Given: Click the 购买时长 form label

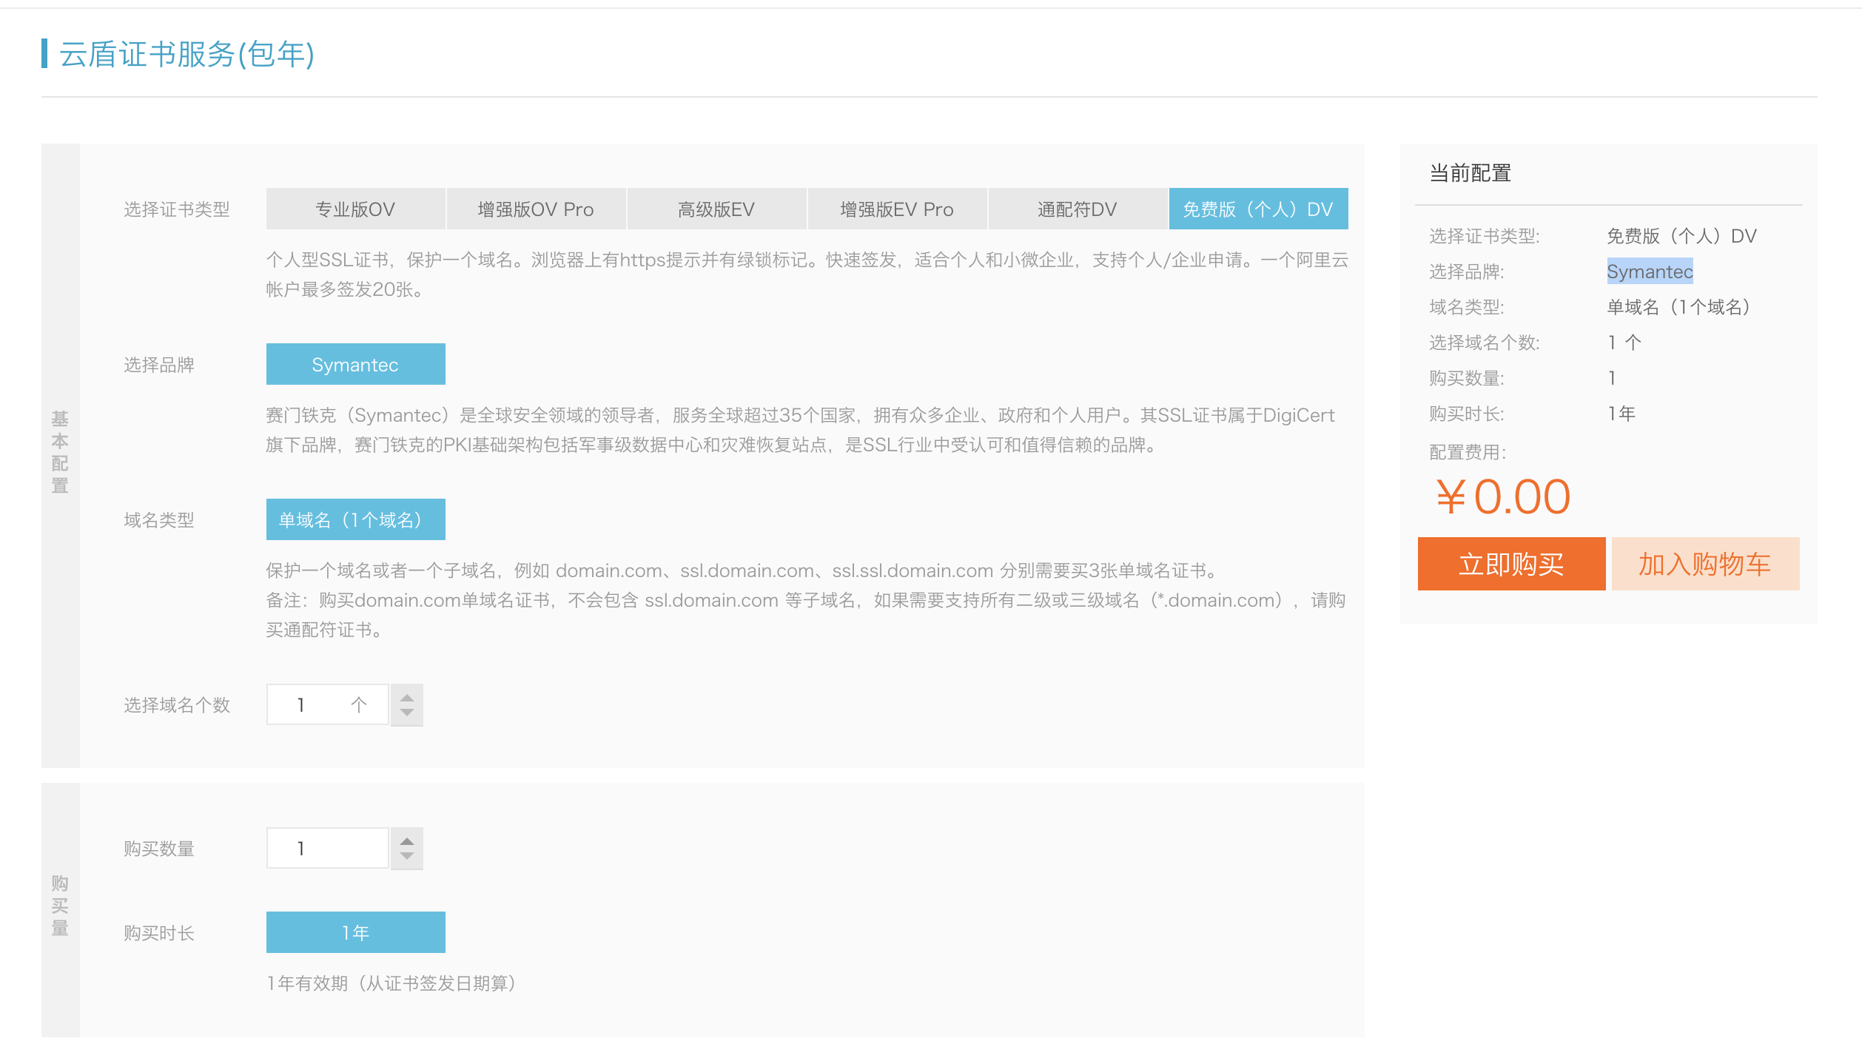Looking at the screenshot, I should pyautogui.click(x=159, y=933).
